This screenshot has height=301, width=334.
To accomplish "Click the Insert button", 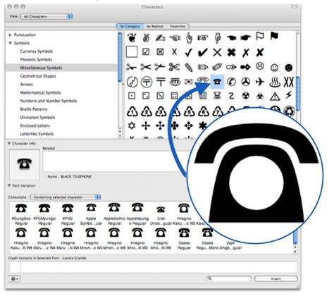I will coord(276,278).
